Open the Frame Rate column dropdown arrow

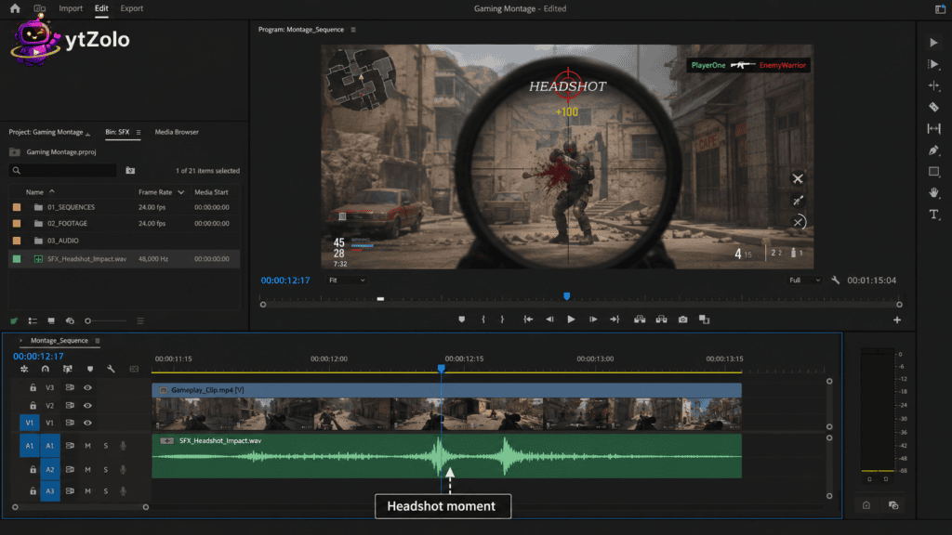[181, 192]
